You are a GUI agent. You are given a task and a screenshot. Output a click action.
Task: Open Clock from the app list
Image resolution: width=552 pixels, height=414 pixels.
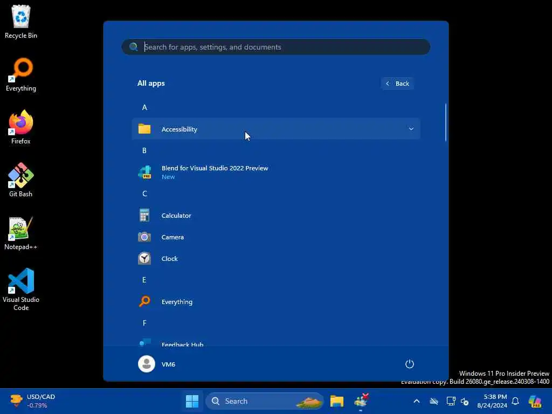(276, 258)
